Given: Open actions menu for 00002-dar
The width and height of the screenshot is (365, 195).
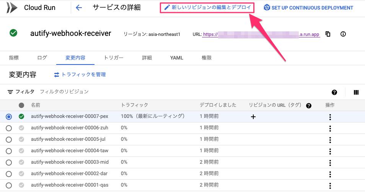Looking at the screenshot, I should [x=330, y=174].
